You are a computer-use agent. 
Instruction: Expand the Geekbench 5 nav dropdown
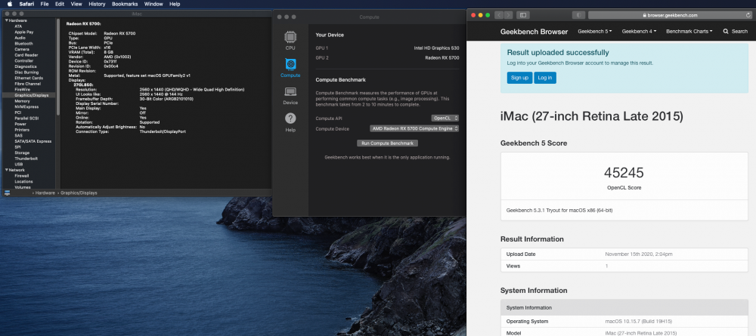594,31
